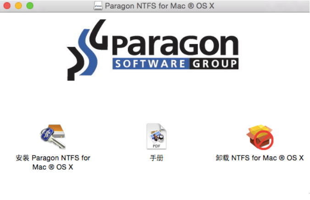This screenshot has width=310, height=200.
Task: Select the '手册' file label
Action: pyautogui.click(x=156, y=158)
